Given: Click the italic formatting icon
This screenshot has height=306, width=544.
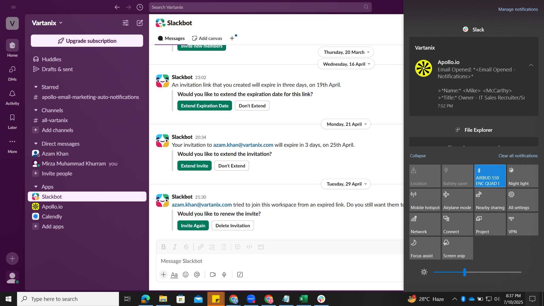Looking at the screenshot, I should 175,247.
